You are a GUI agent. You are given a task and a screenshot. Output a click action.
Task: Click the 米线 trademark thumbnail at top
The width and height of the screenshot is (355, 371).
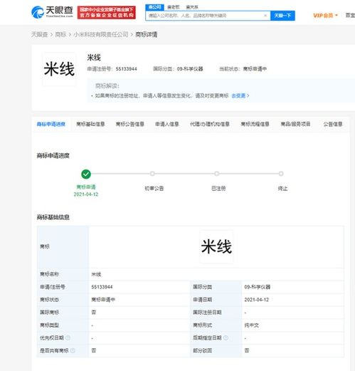tap(59, 69)
